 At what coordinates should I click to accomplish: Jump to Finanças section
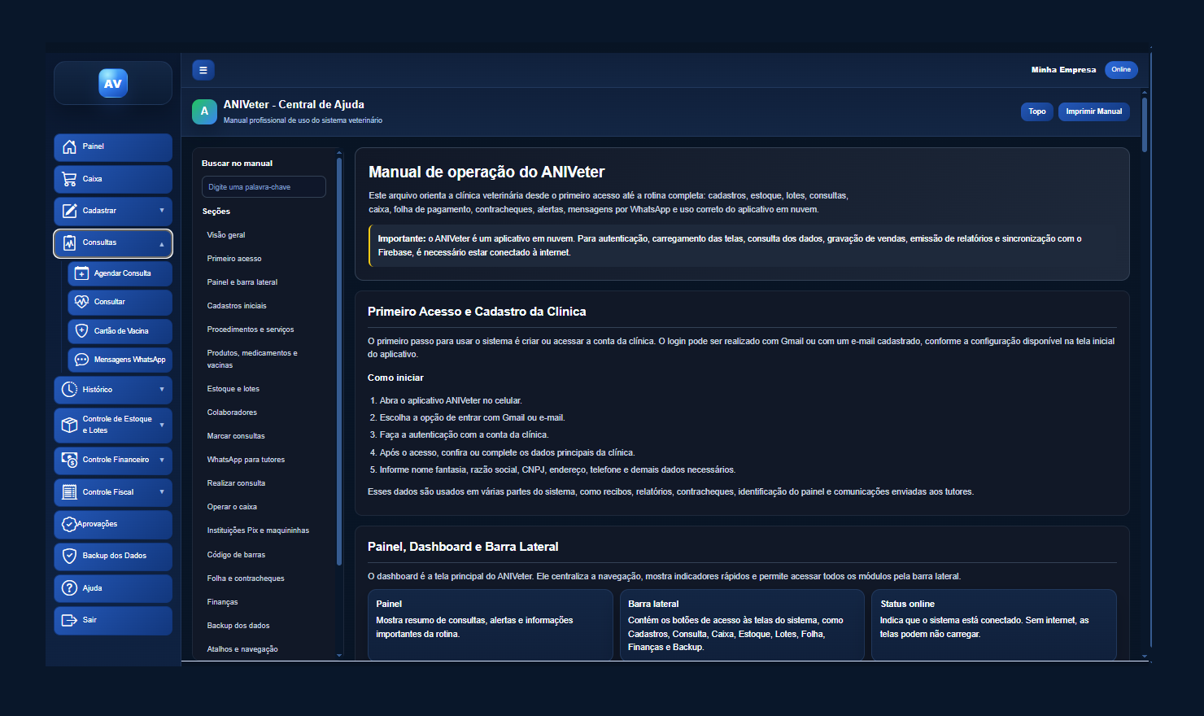(x=222, y=602)
